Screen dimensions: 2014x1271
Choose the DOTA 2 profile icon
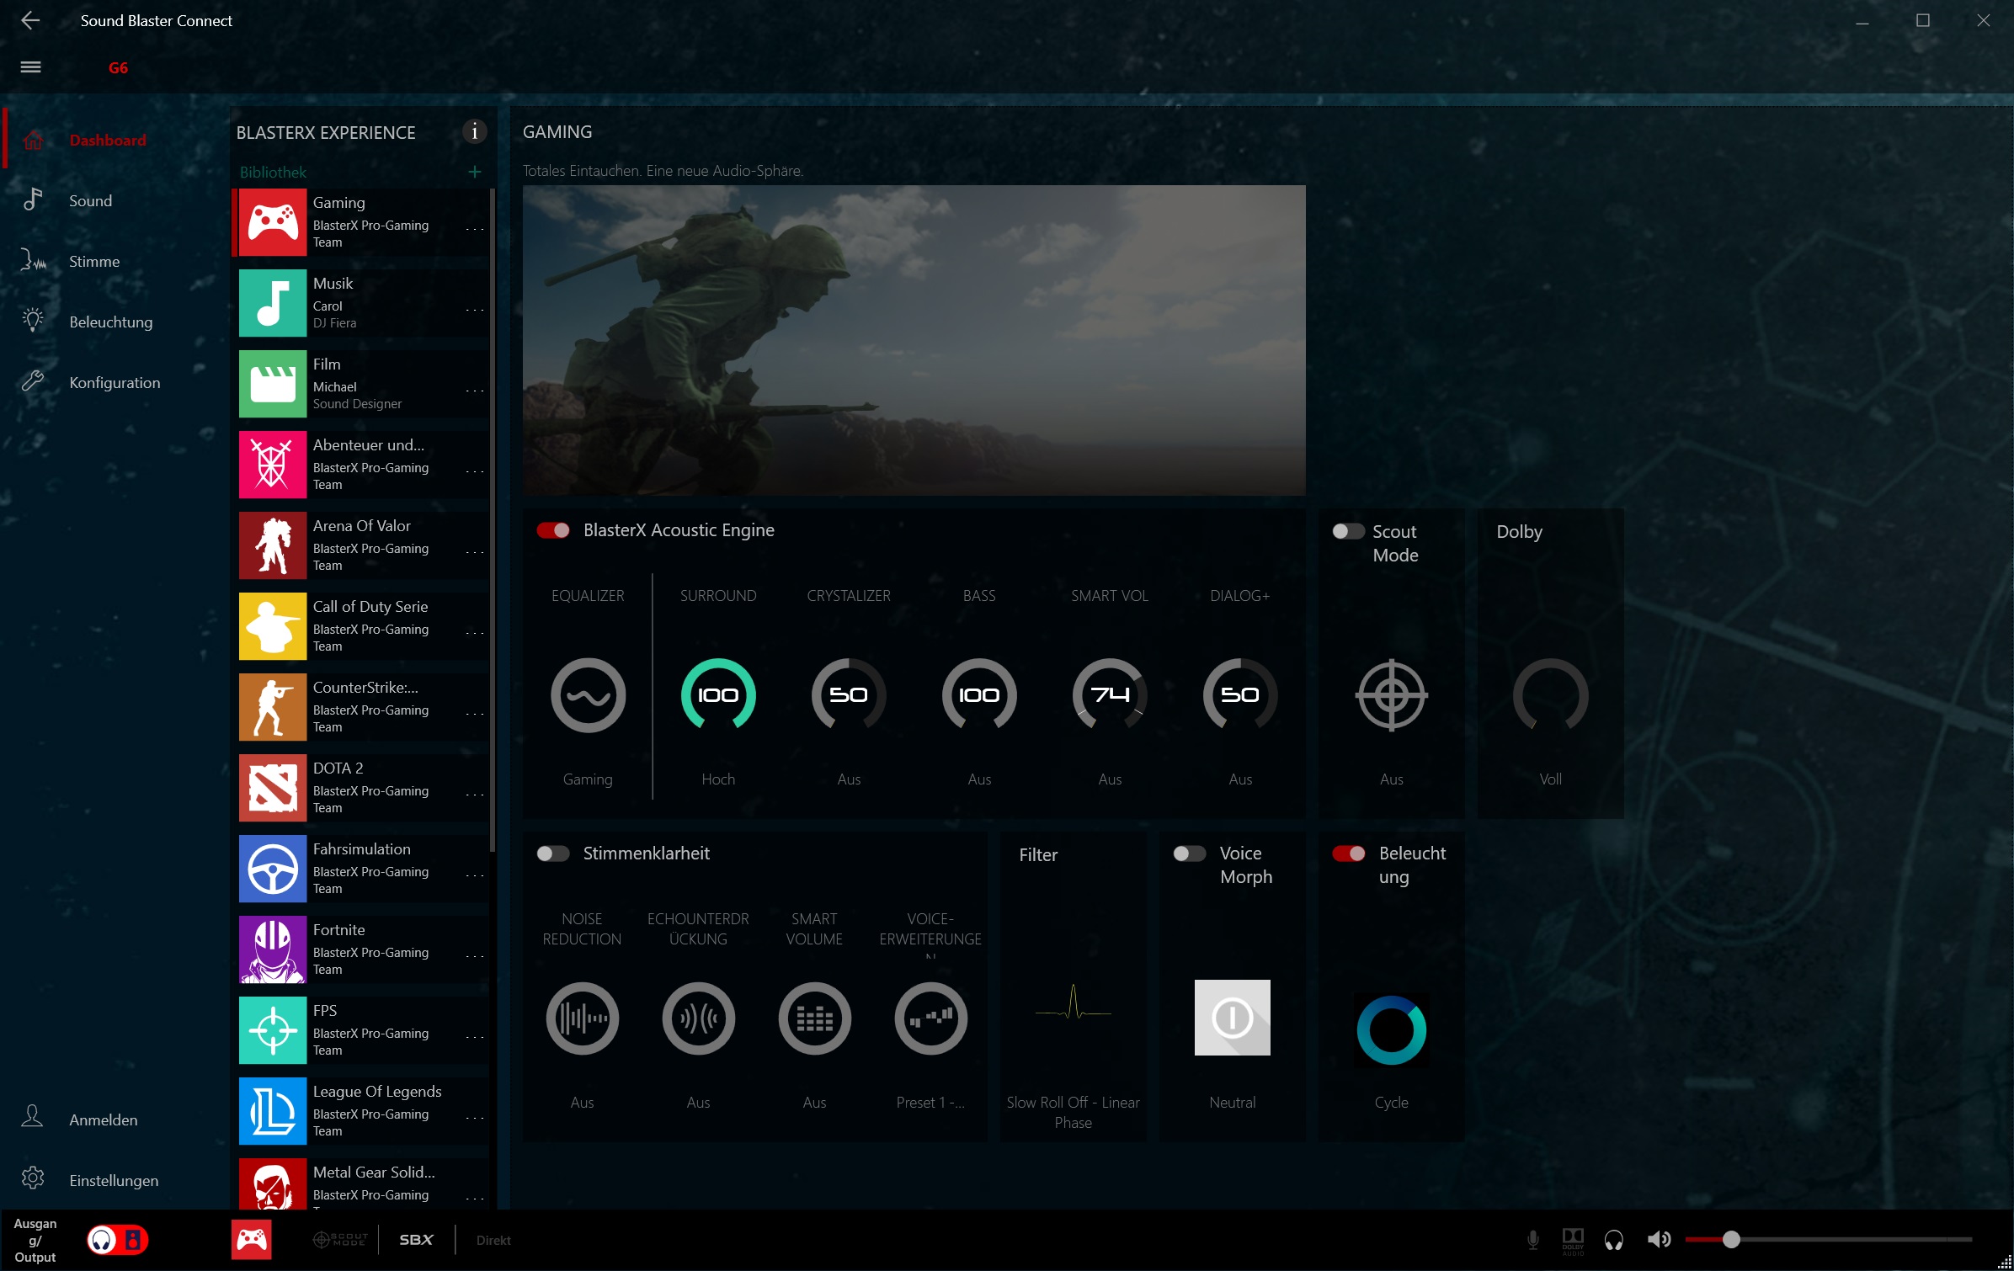pyautogui.click(x=273, y=788)
